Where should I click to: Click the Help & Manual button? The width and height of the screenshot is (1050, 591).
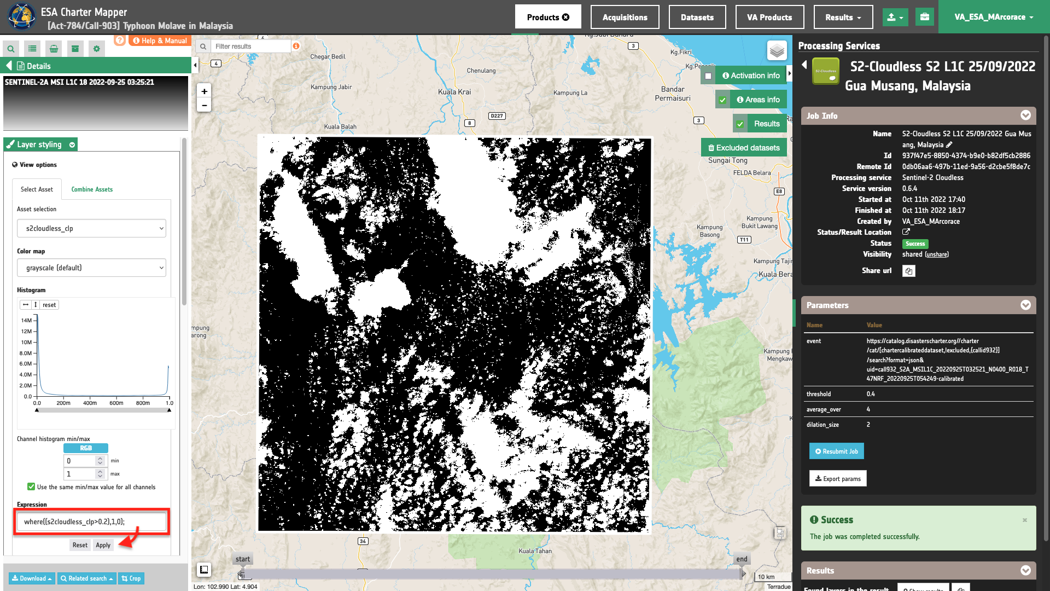pos(160,40)
